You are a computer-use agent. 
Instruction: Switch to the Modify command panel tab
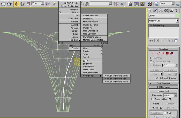(x=155, y=11)
